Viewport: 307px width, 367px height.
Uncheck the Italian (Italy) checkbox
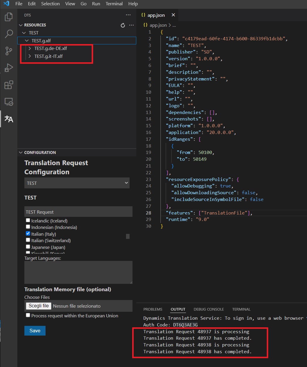(x=28, y=234)
